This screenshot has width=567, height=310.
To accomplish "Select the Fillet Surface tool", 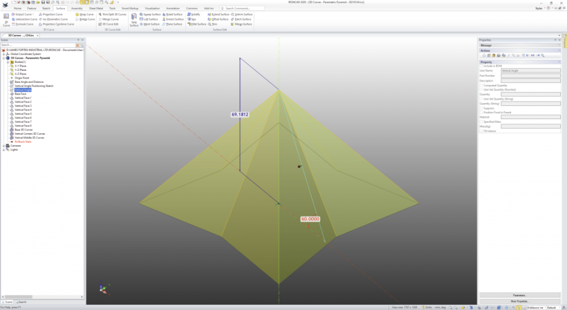I will pos(197,24).
